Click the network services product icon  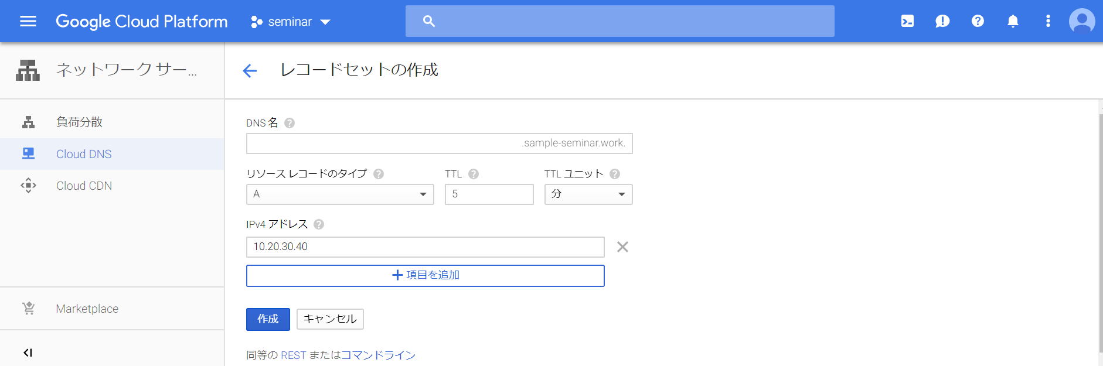[28, 70]
